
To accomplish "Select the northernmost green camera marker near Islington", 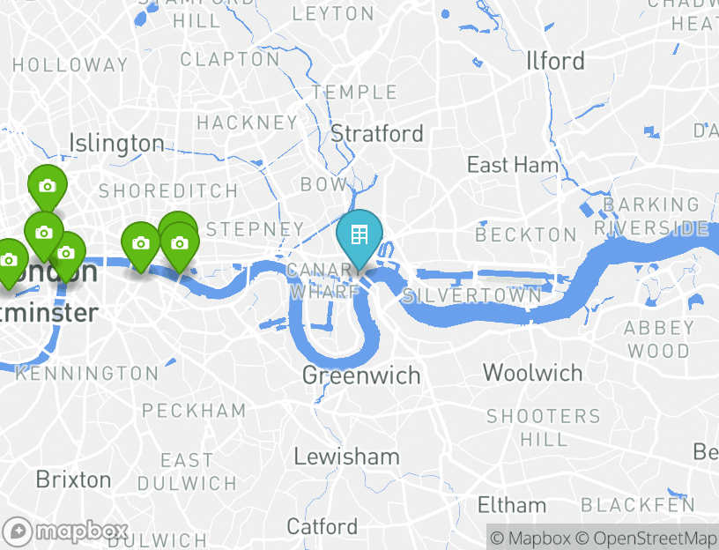I will [48, 188].
